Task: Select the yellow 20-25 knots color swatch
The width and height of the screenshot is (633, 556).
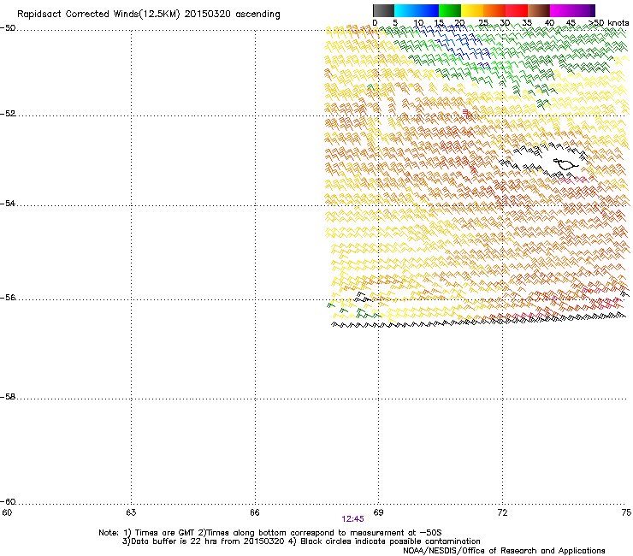Action: point(472,10)
